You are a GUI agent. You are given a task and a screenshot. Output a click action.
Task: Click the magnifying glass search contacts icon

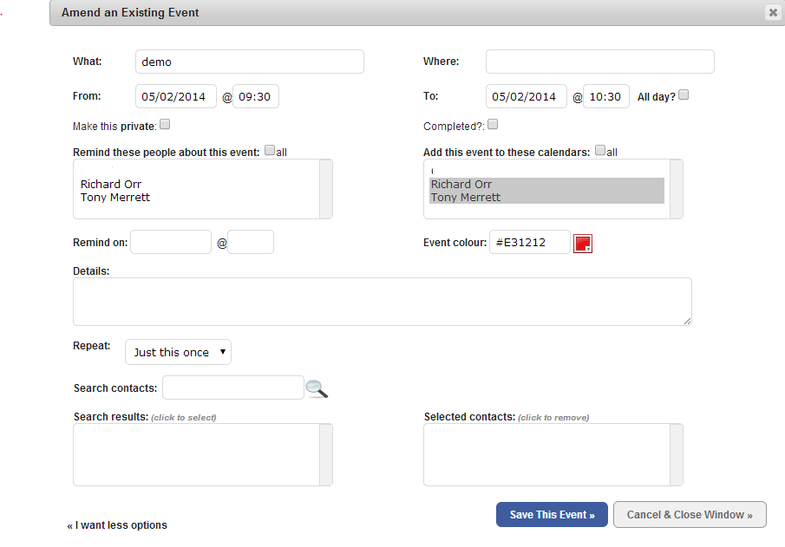coord(317,389)
